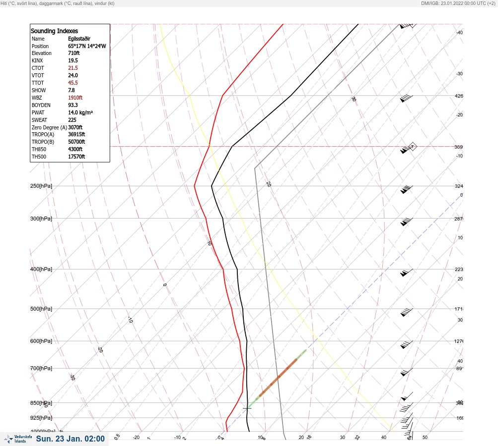Click the wind barb at 300 hPa
Screen dimensions: 498x446
tap(406, 222)
